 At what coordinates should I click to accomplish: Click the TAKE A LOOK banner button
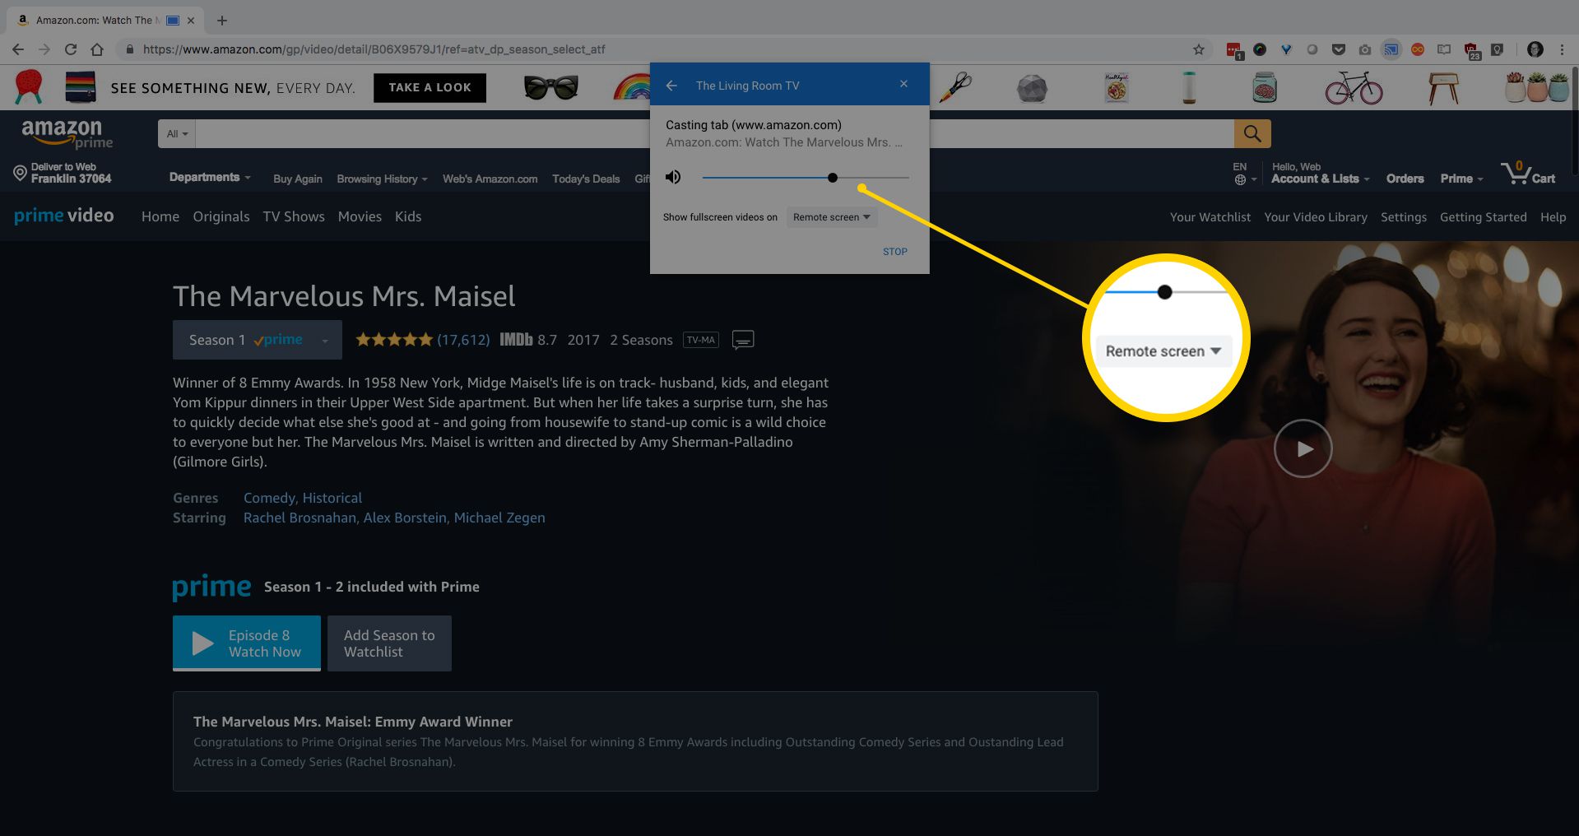coord(430,87)
